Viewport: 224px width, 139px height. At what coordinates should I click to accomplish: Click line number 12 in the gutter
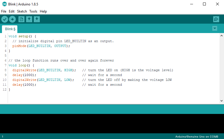5,90
